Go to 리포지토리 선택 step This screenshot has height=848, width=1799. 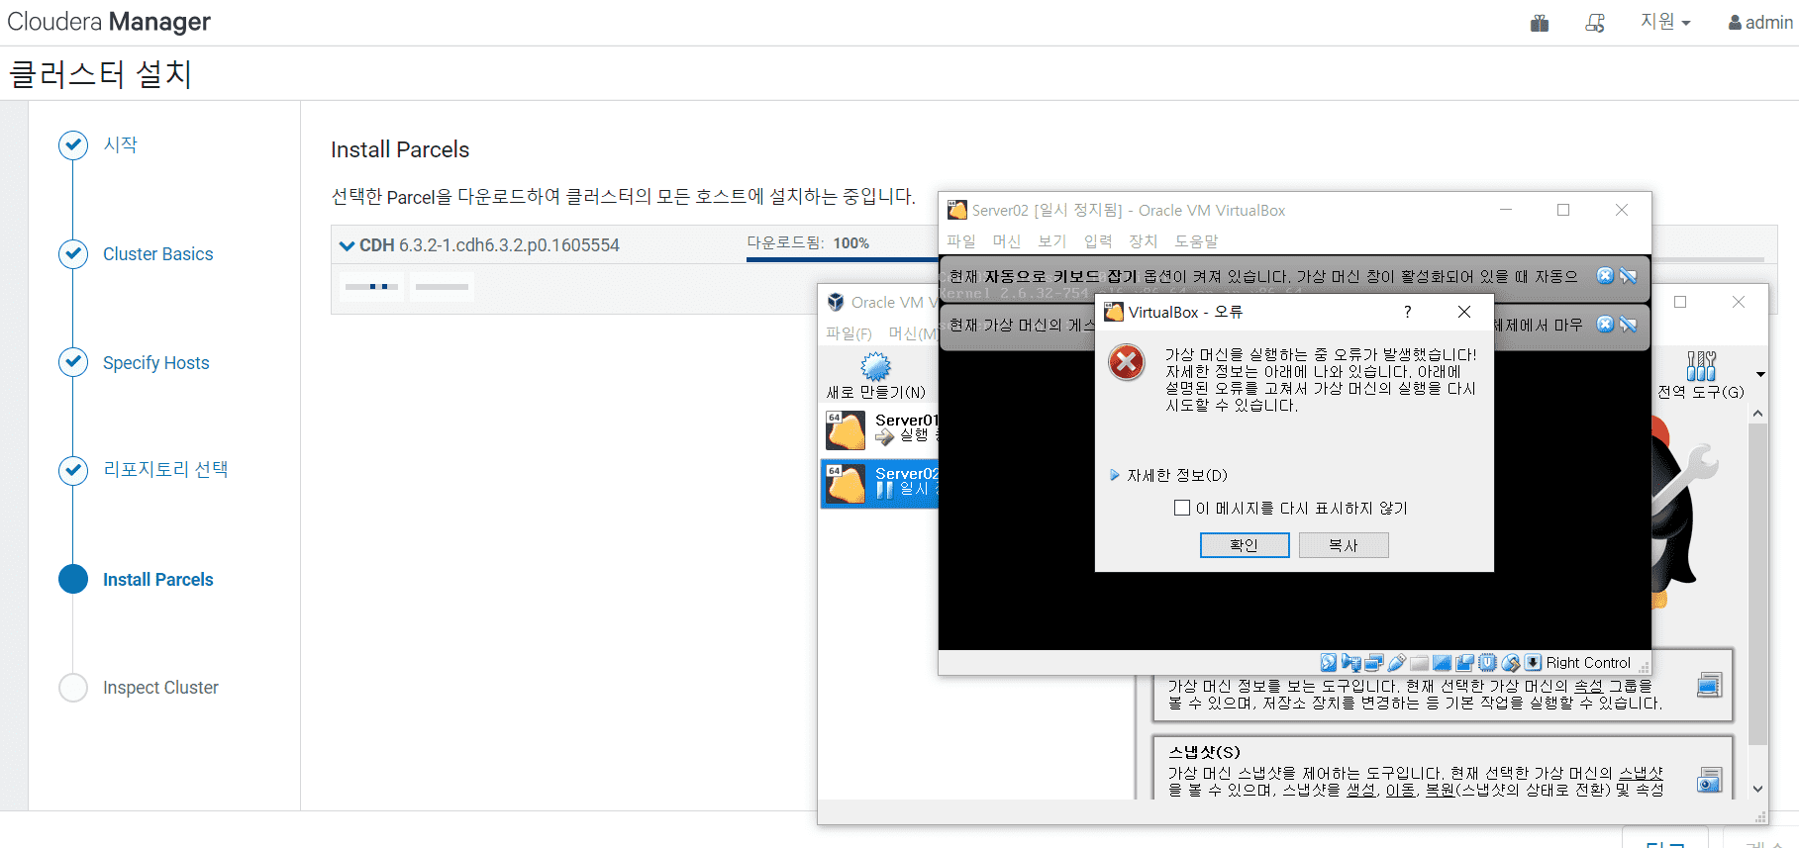[165, 470]
